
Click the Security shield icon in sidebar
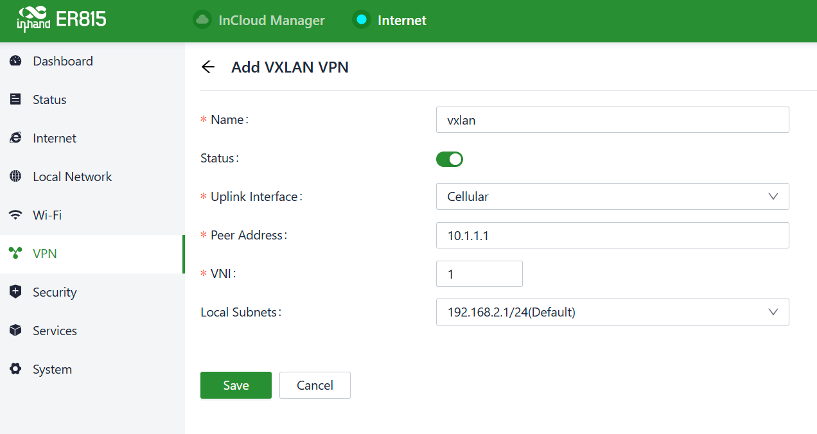[16, 292]
